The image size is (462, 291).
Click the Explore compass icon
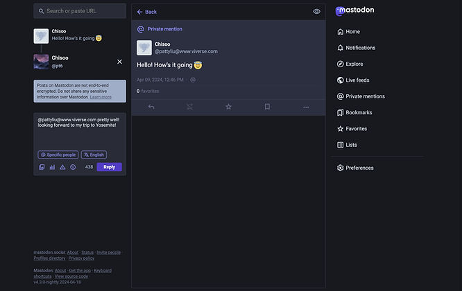pos(341,64)
